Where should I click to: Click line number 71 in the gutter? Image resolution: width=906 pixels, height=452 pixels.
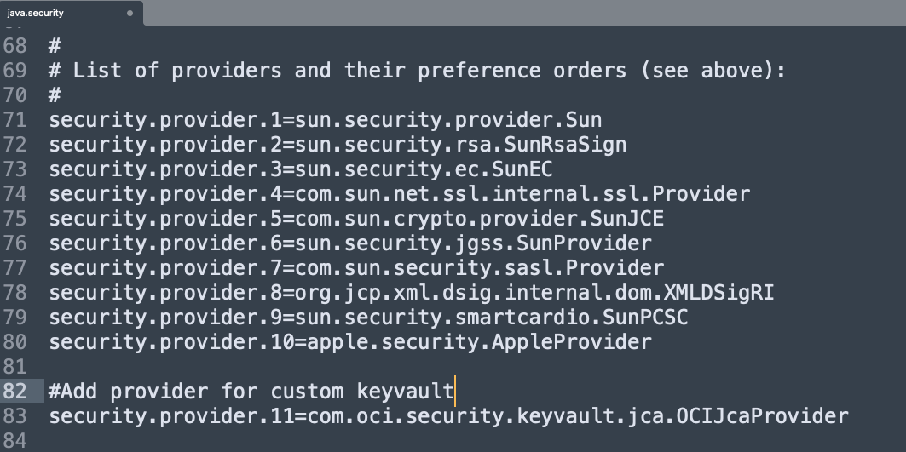(x=15, y=120)
